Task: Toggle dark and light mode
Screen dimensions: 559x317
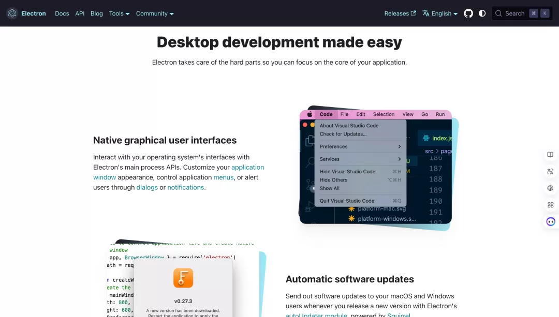Action: coord(482,13)
